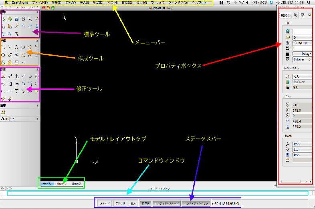
Task: Click the Insert Block icon
Action: [3, 62]
